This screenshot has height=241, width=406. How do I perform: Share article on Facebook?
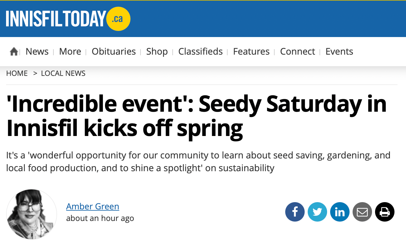coord(295,212)
